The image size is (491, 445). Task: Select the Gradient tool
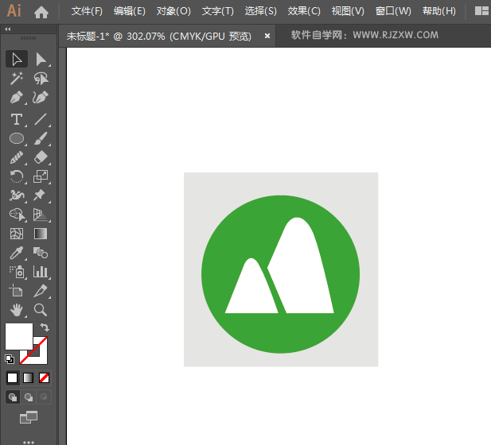coord(41,234)
